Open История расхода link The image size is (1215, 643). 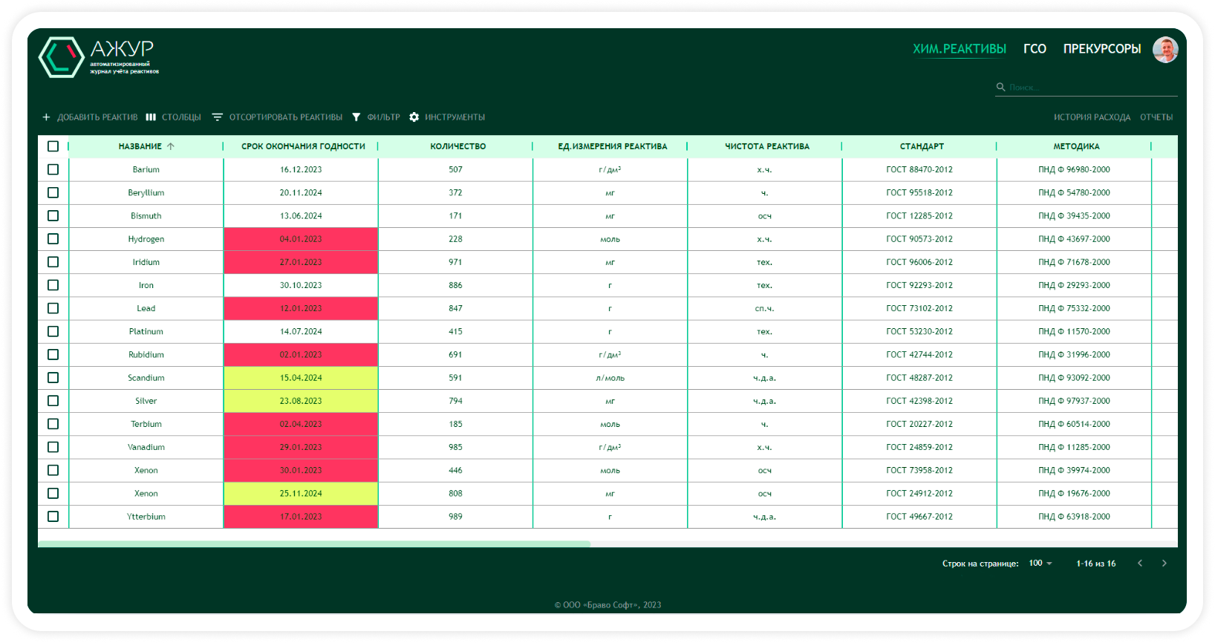pos(1092,117)
